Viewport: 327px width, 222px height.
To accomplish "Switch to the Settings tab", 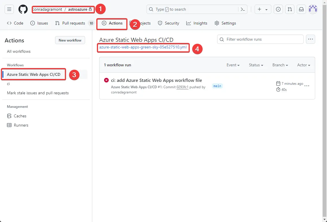I will [x=225, y=23].
